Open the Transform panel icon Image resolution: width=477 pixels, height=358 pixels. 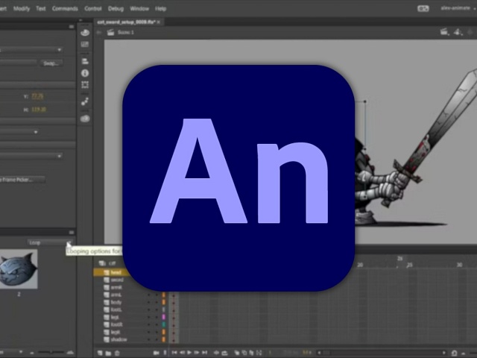[x=85, y=85]
